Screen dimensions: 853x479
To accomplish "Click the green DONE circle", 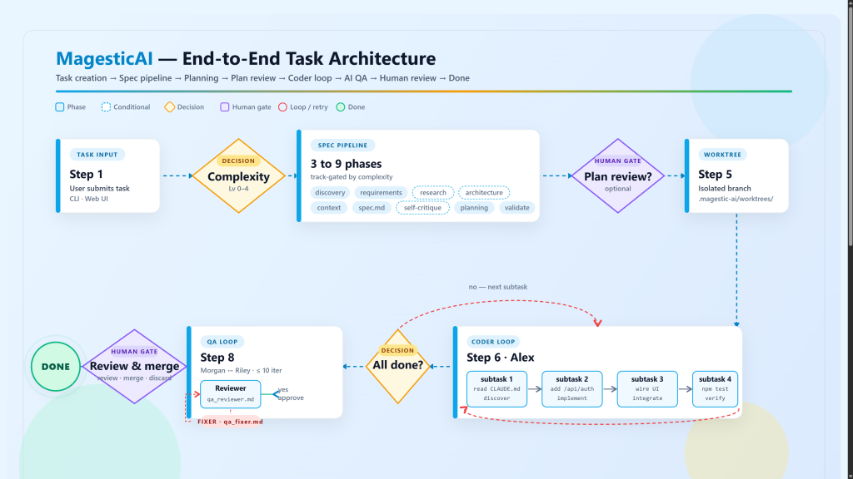I will pyautogui.click(x=56, y=367).
